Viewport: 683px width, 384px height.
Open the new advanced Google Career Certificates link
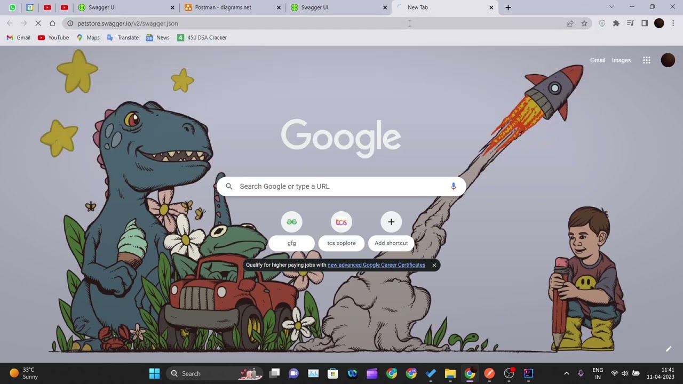tap(376, 265)
